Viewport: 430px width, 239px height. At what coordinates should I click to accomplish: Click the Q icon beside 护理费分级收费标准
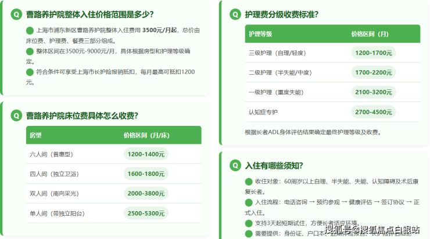[x=235, y=15]
